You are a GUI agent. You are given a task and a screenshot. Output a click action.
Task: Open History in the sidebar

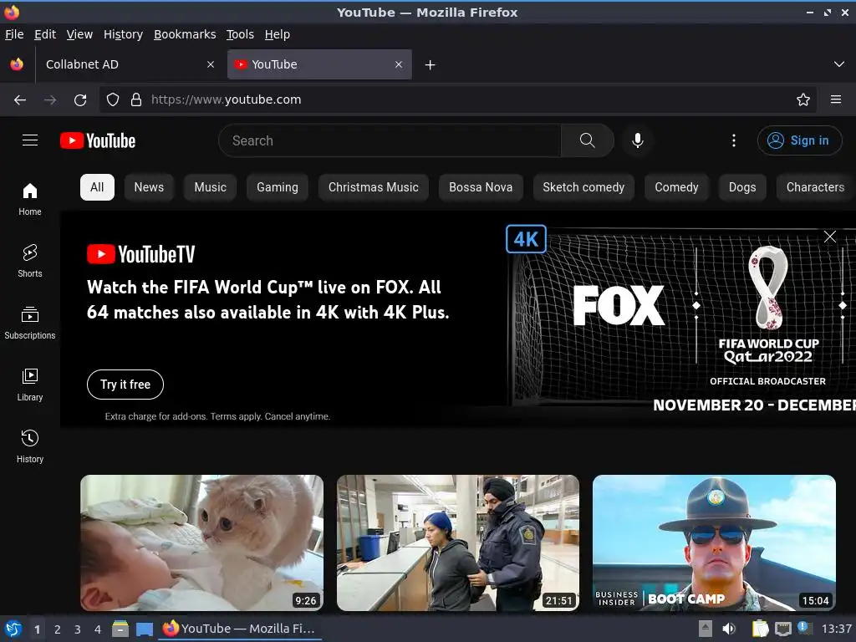30,446
